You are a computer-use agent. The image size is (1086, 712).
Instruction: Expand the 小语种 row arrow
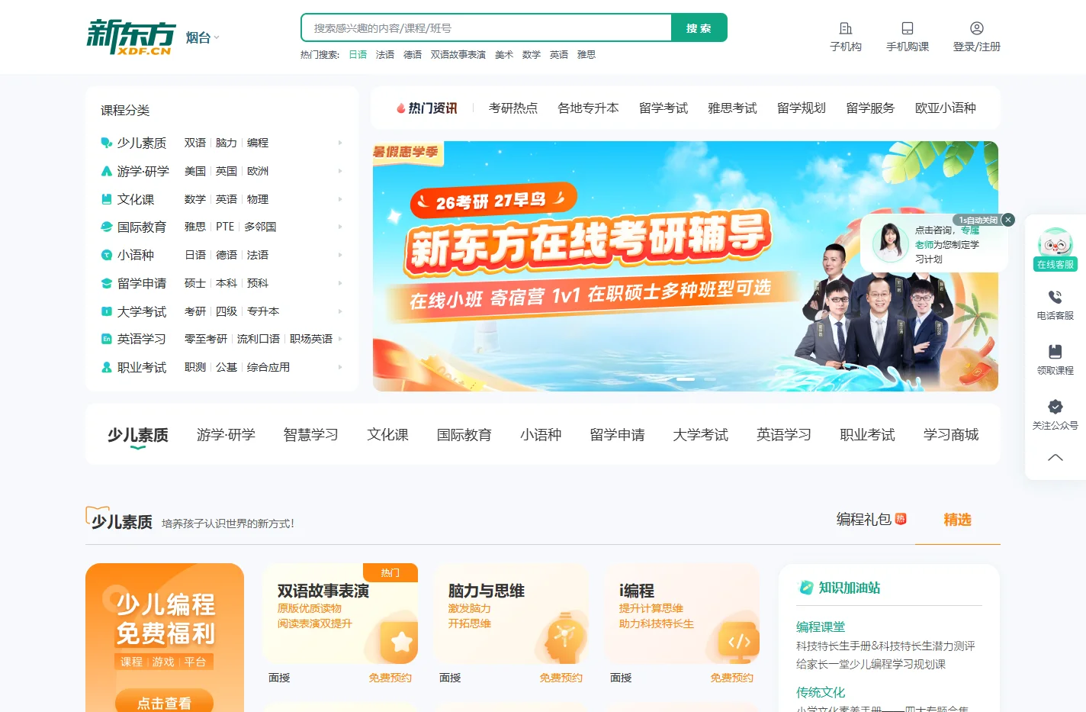click(x=340, y=255)
